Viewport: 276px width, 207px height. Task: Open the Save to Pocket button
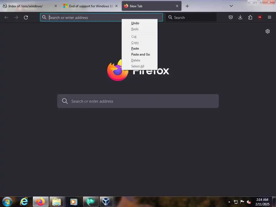(x=231, y=17)
